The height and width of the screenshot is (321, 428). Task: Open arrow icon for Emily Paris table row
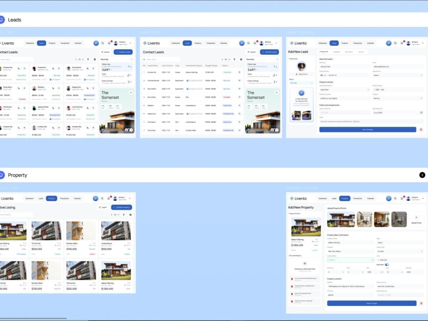point(239,97)
